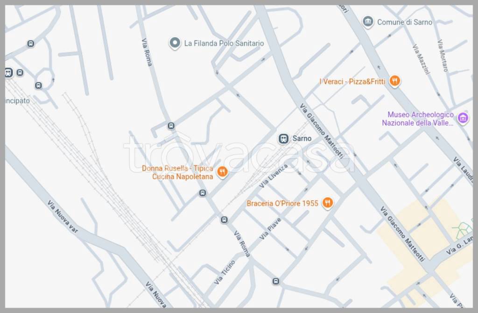Click the bus stop directly left of Sarno station
Viewport: 478px width, 313px height.
point(171,126)
